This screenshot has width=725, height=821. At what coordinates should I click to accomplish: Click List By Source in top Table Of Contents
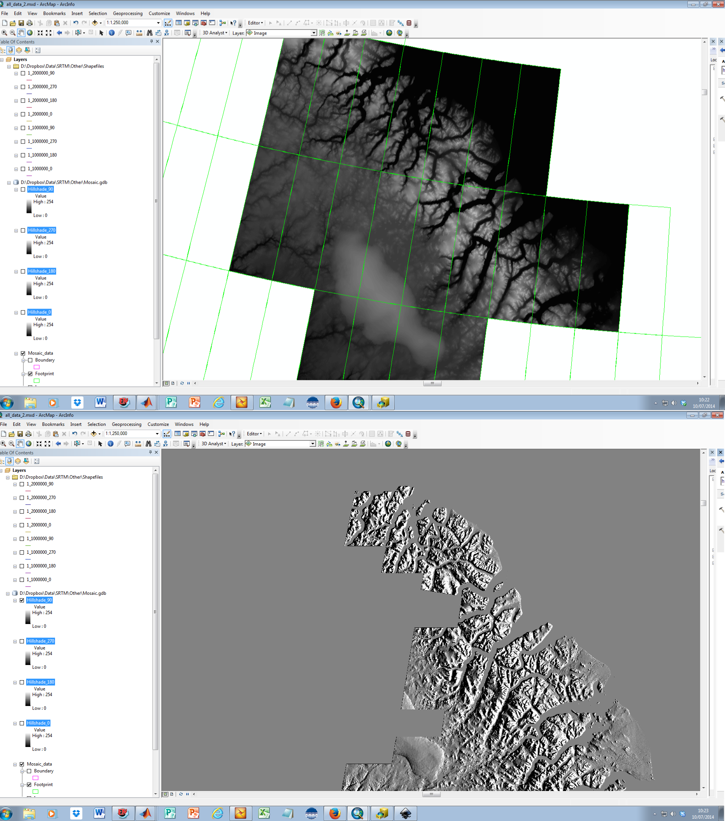click(11, 50)
